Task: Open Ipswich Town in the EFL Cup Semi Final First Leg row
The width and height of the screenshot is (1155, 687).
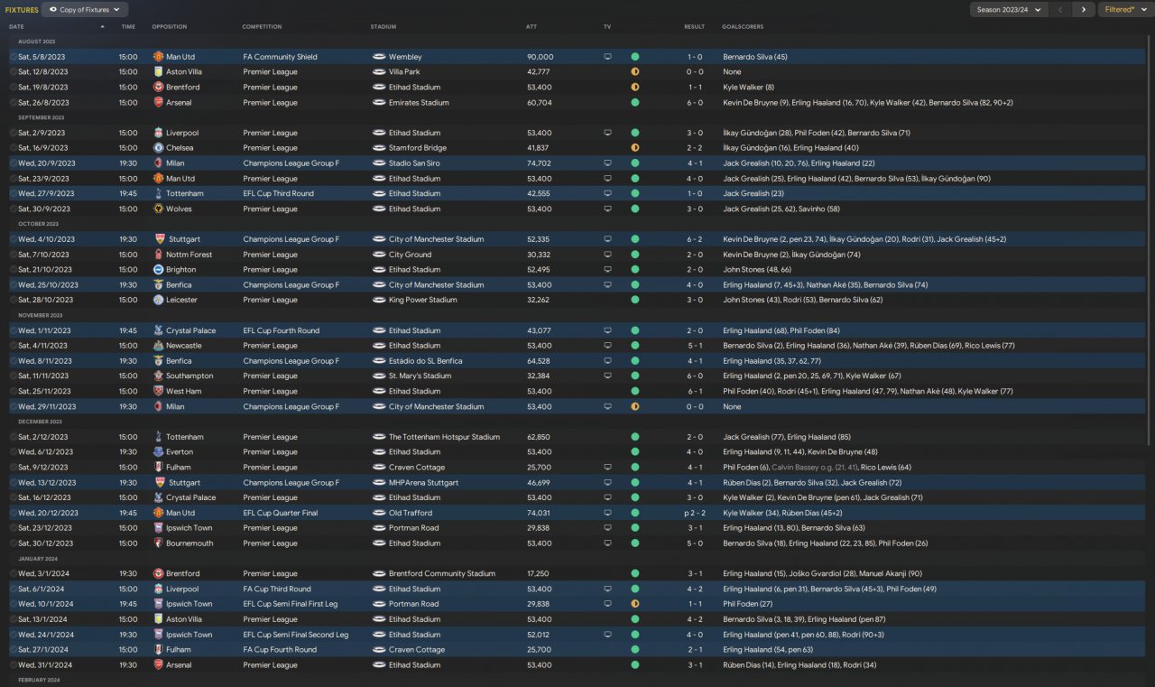Action: [x=189, y=604]
